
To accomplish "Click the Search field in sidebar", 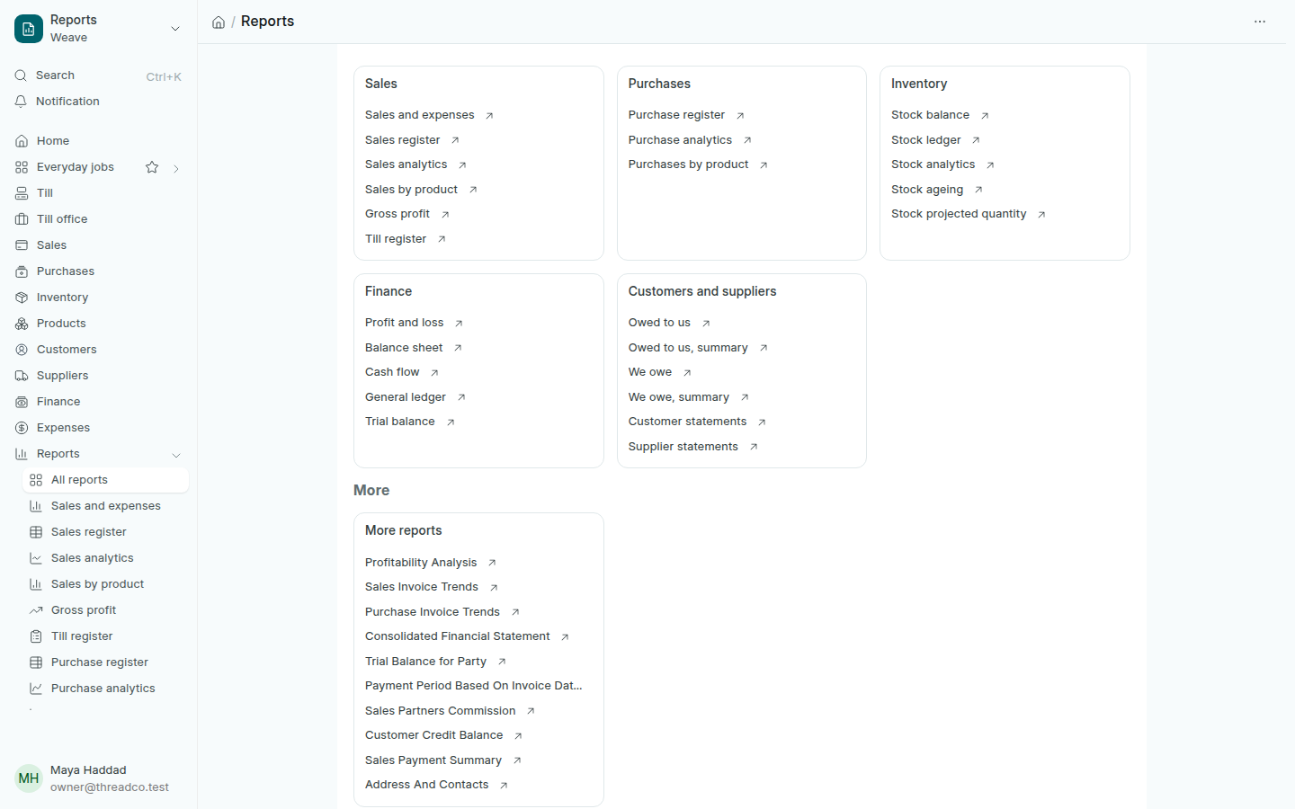I will coord(99,76).
